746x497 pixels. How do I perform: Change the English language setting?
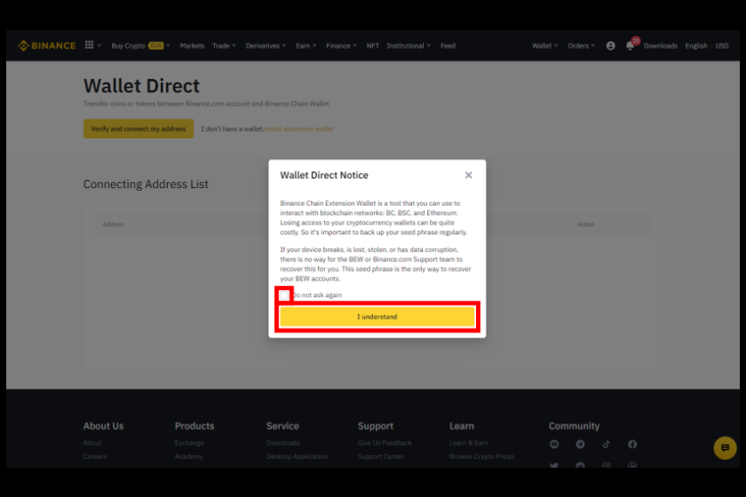coord(696,45)
